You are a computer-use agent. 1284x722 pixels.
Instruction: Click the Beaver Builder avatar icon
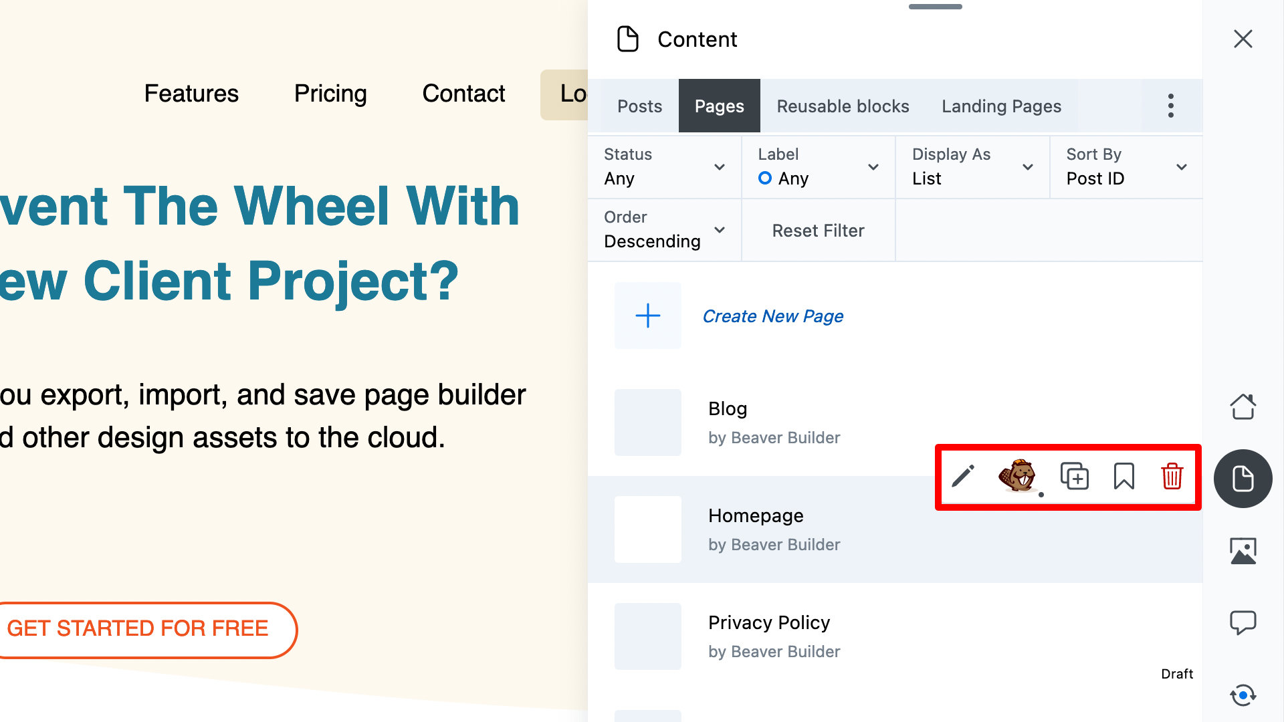[x=1019, y=476]
